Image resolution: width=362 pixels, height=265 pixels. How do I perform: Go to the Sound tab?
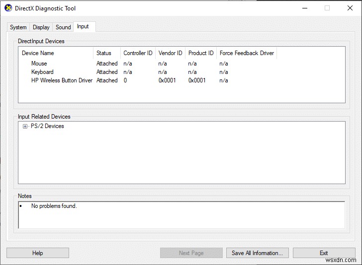tap(63, 27)
